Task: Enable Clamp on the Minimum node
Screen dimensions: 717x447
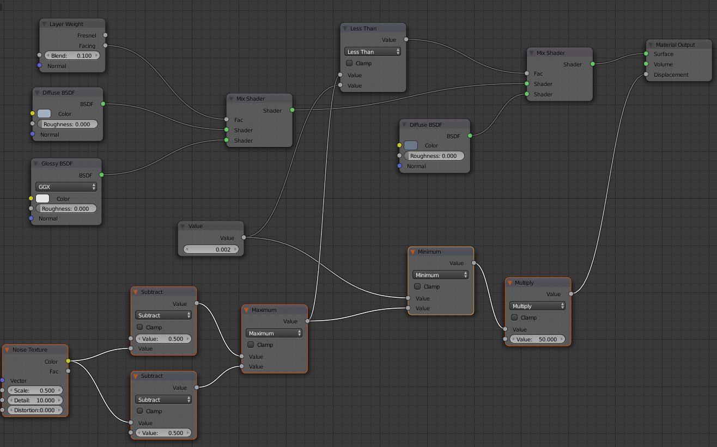Action: click(x=417, y=286)
